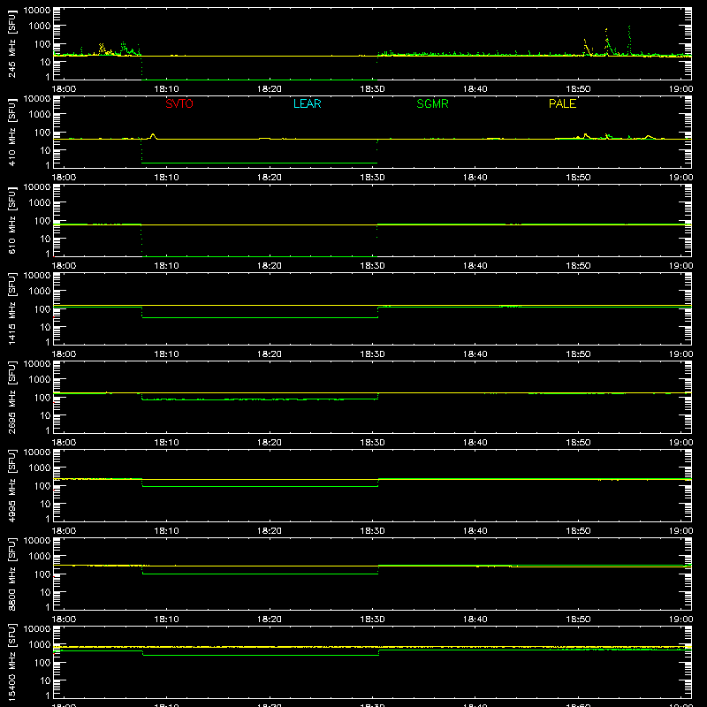Click the 18:50 time label under 245 MHz panel

578,89
